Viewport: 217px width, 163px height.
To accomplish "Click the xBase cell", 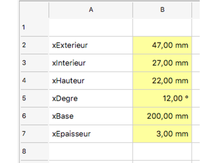I will (91, 116).
